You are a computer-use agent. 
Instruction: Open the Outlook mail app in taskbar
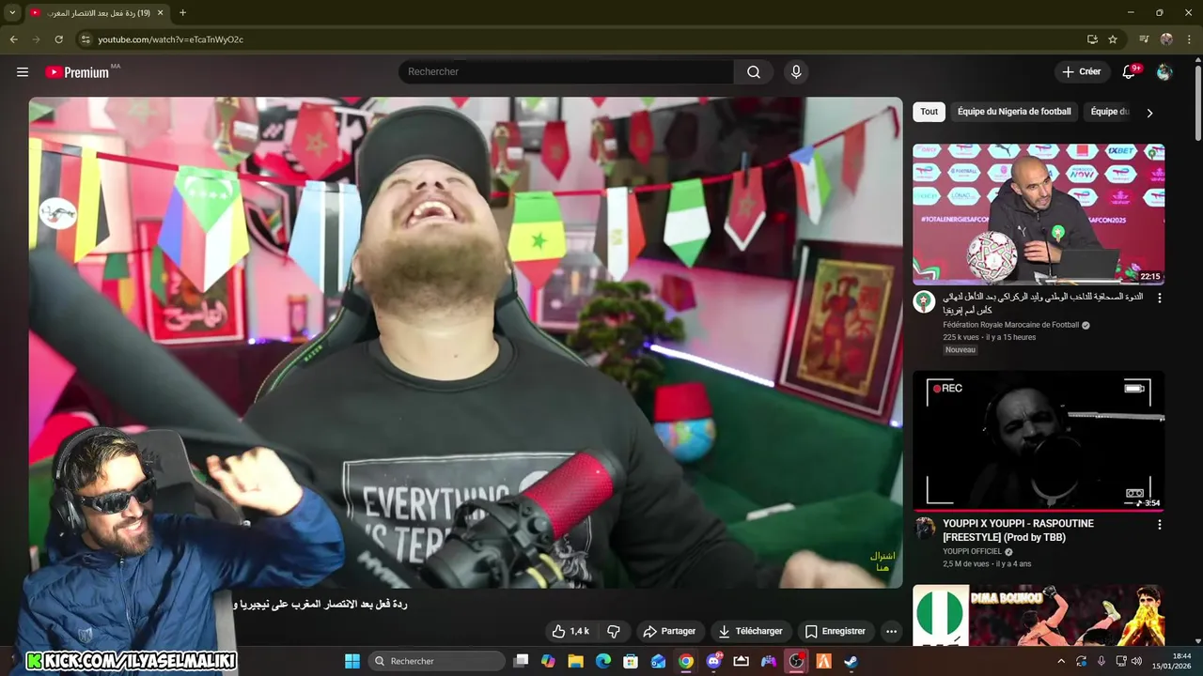658,661
